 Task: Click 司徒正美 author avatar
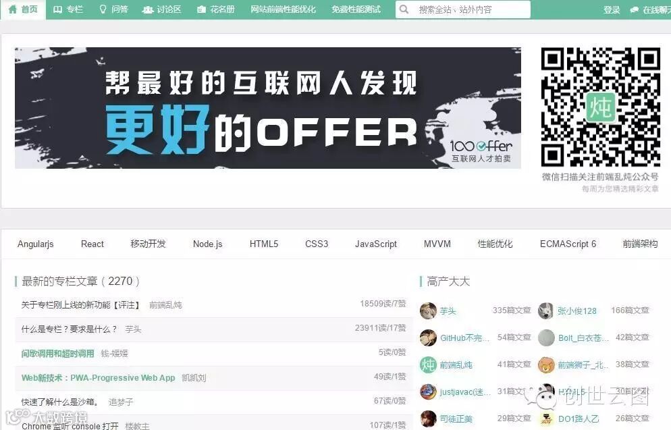(428, 419)
